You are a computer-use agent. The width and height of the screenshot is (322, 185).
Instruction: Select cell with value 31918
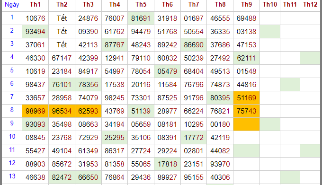click(167, 18)
